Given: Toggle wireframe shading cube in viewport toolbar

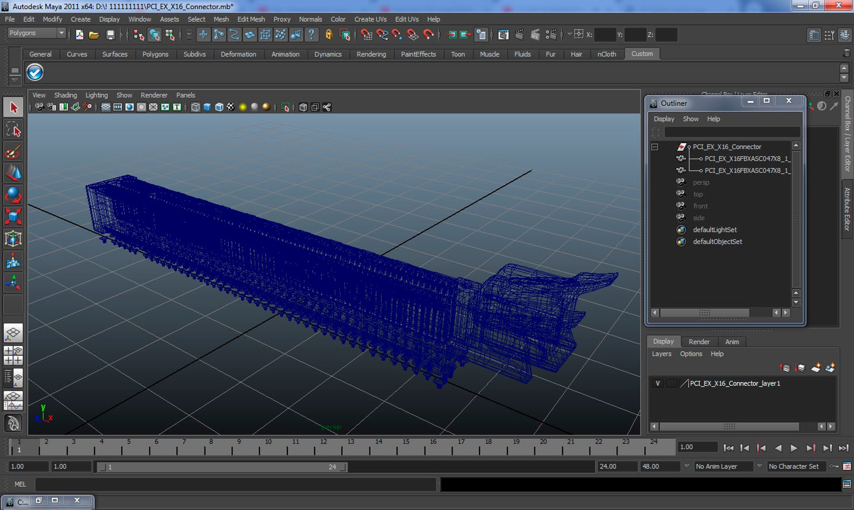Looking at the screenshot, I should [195, 107].
